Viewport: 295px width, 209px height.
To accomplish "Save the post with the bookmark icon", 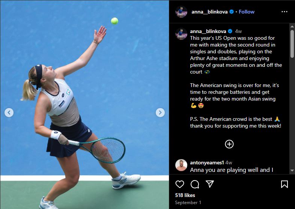I will 284,184.
